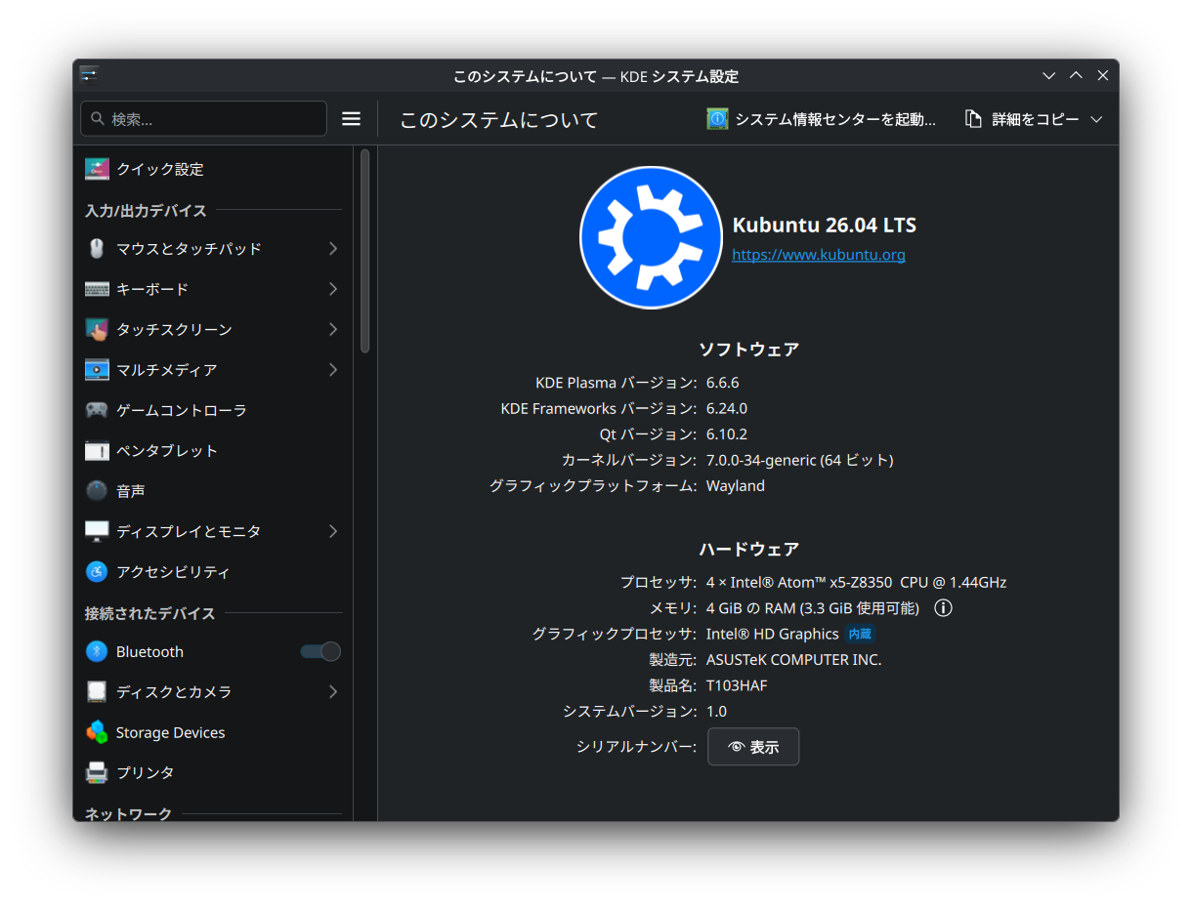Click the copy document icon beside 詳細をコピー
Viewport: 1192px width, 908px height.
click(x=973, y=119)
